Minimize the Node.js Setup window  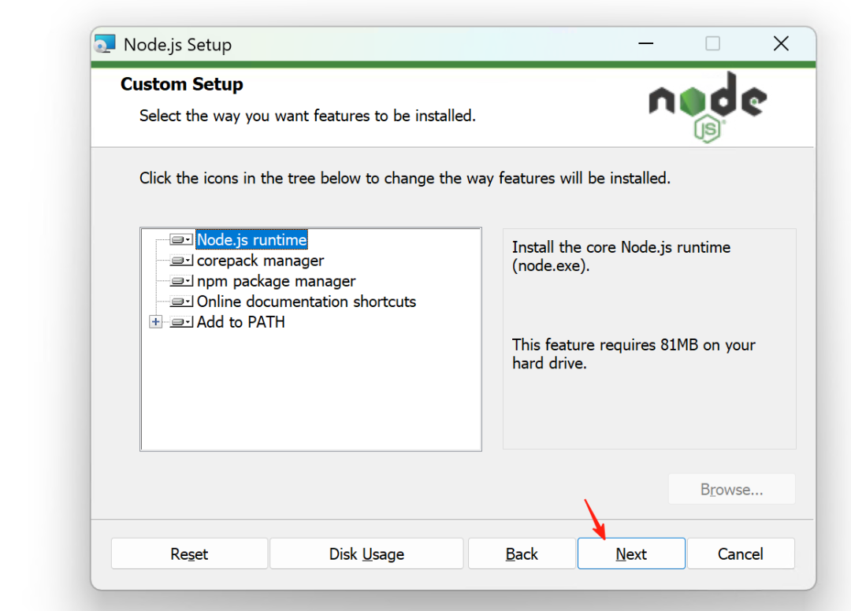coord(646,43)
